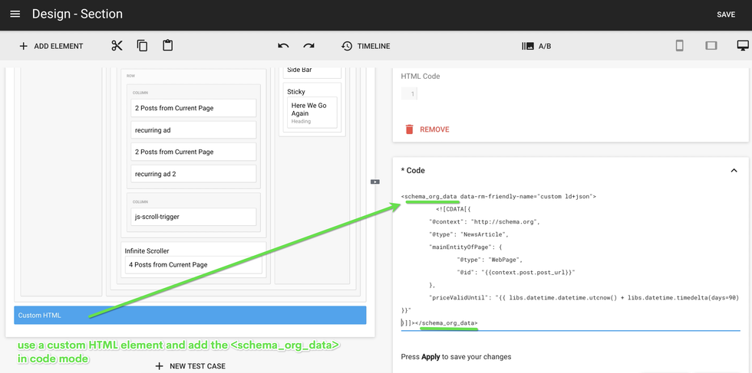Click the mainEntityOfPage code line
This screenshot has height=373, width=752.
[466, 247]
